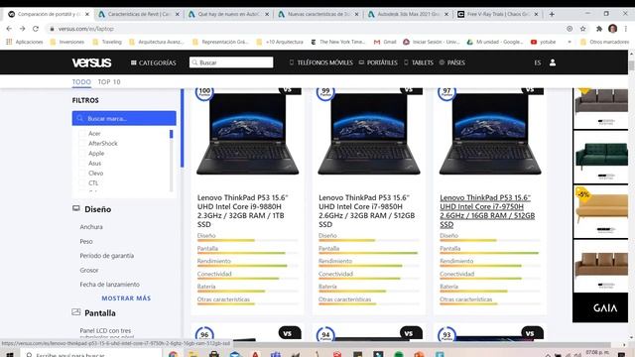Screen dimensions: 635x357
Task: Click the i7-9850H laptop image
Action: pos(369,135)
